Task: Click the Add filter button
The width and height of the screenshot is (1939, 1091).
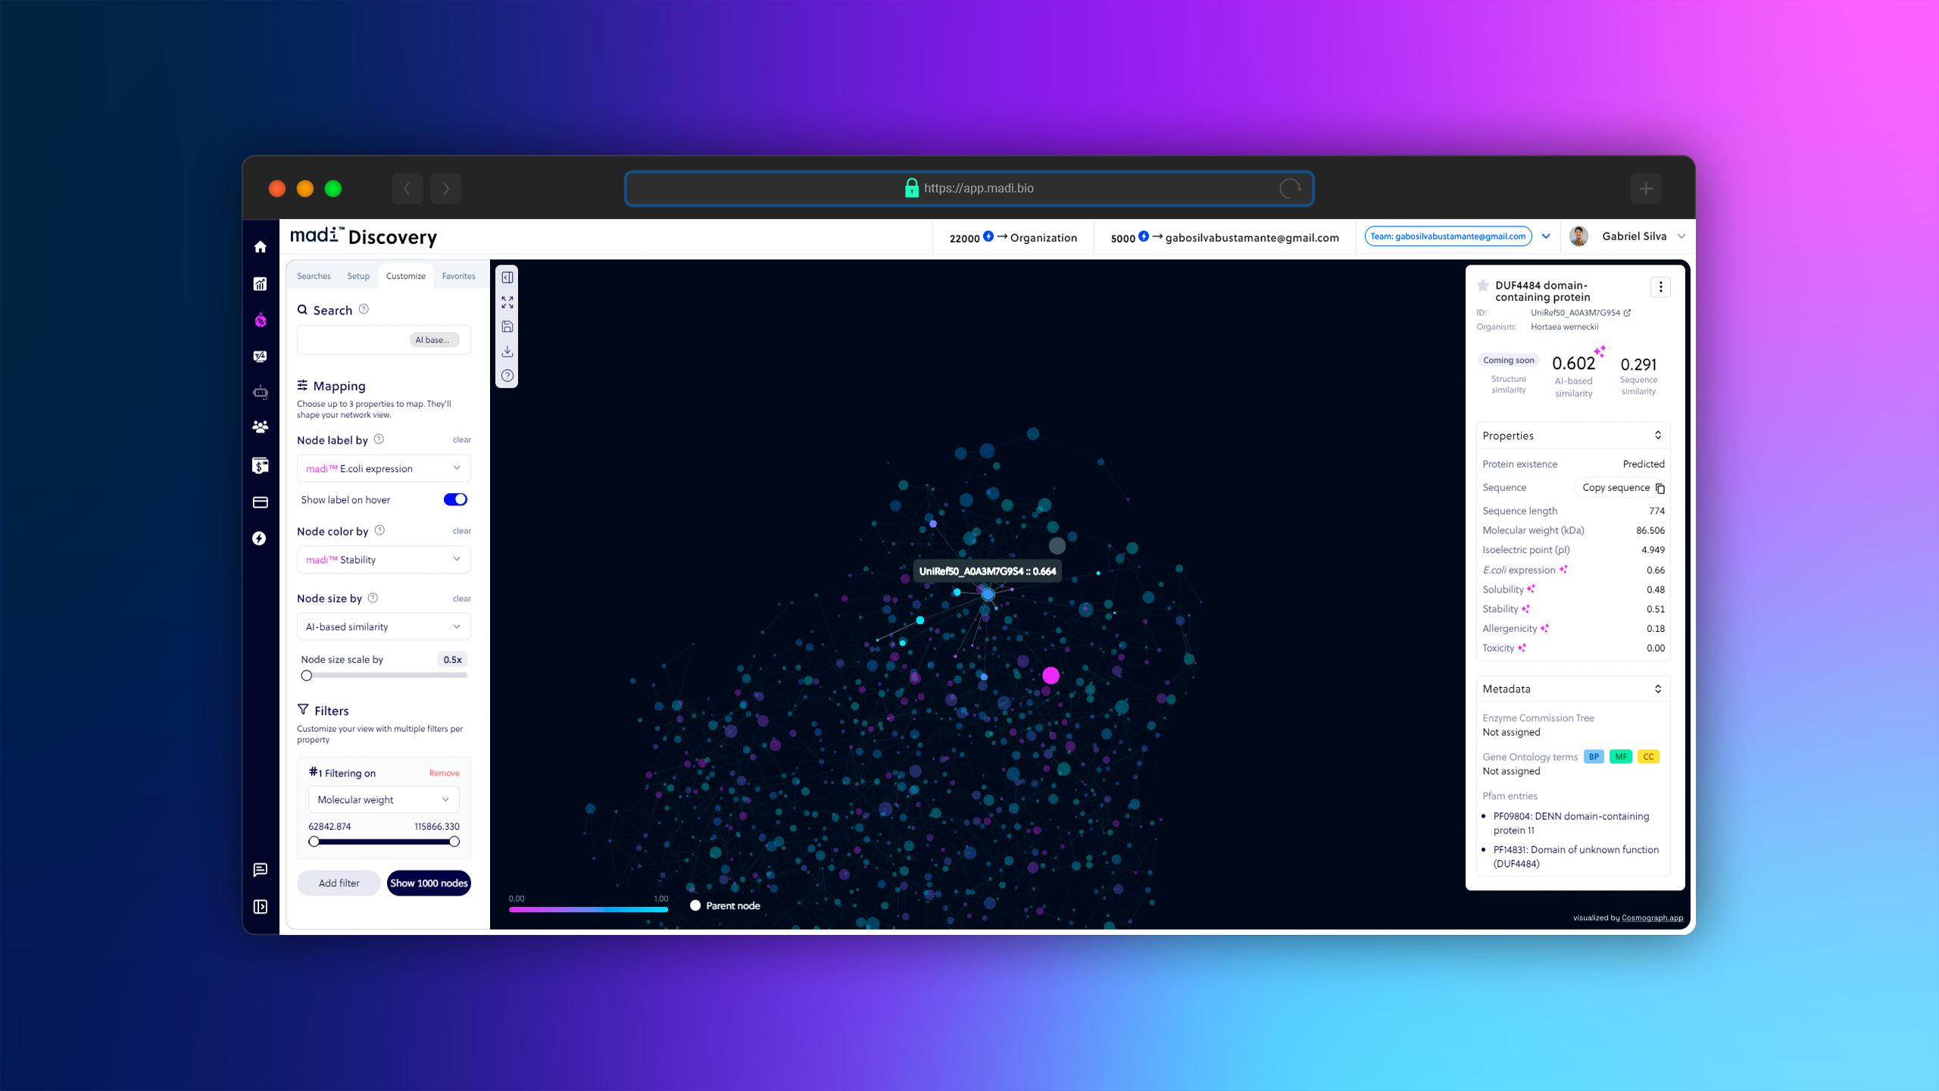Action: pos(339,883)
